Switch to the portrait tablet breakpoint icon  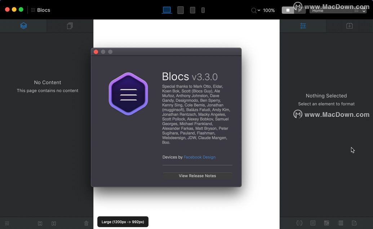click(x=193, y=10)
